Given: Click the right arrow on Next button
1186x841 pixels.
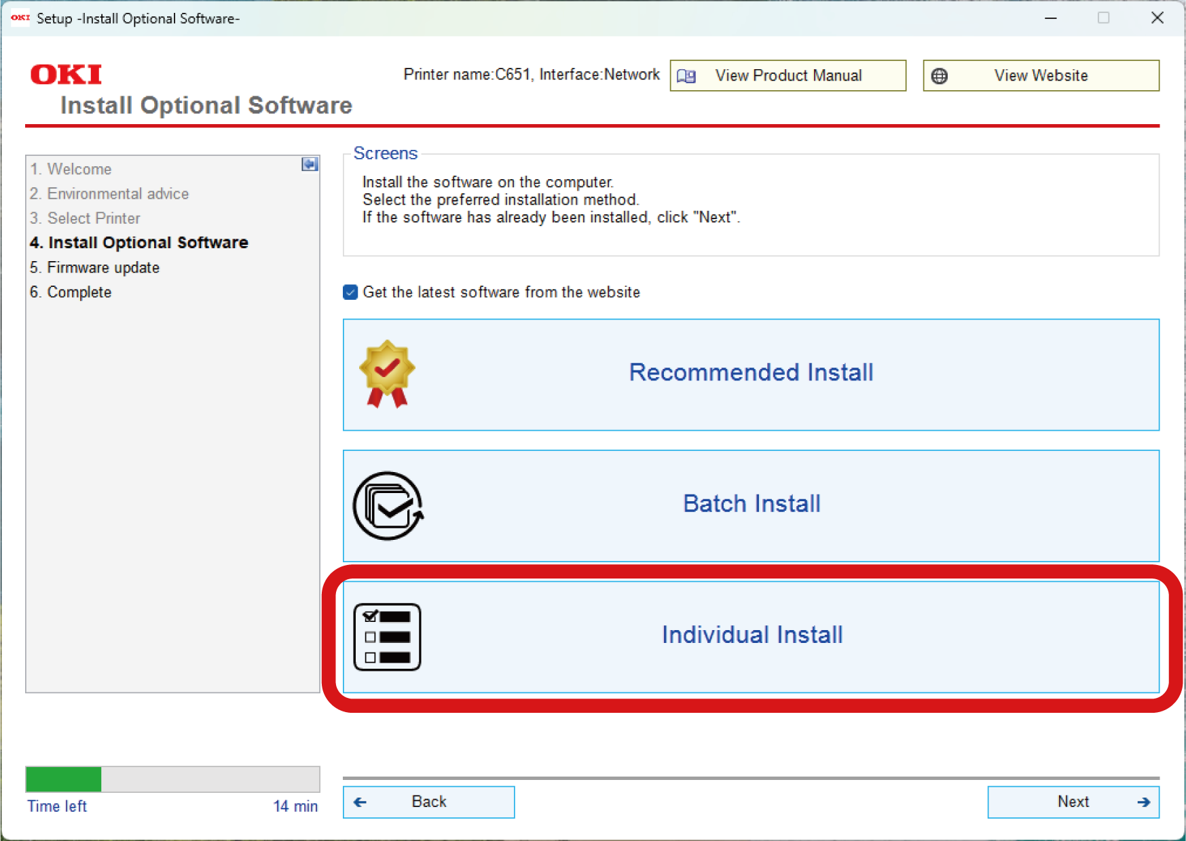Looking at the screenshot, I should point(1143,802).
